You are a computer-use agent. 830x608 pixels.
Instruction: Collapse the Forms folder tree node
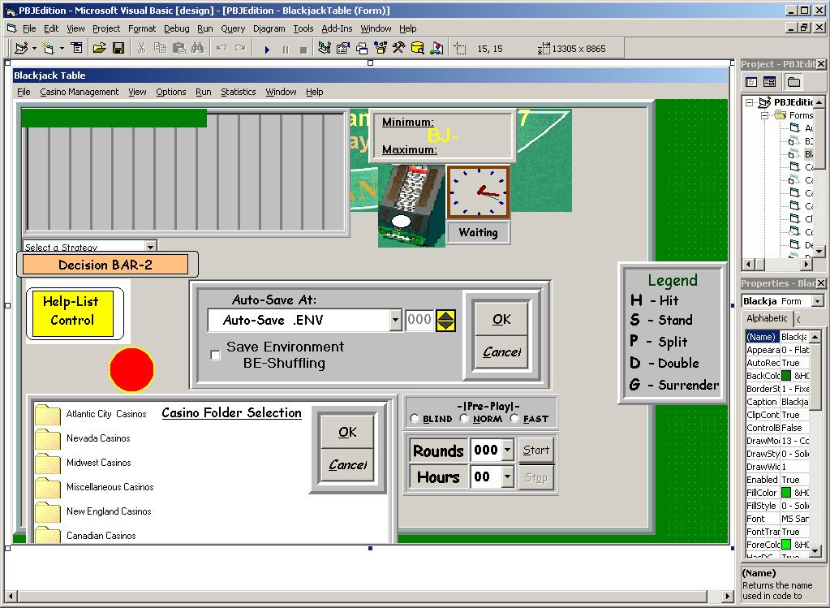click(765, 115)
